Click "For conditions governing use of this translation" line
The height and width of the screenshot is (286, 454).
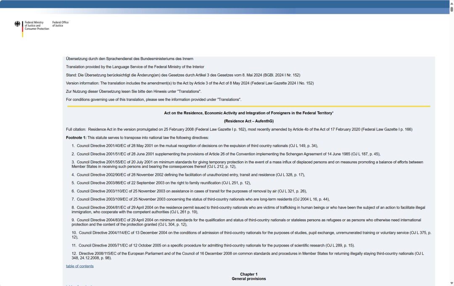[x=154, y=100]
